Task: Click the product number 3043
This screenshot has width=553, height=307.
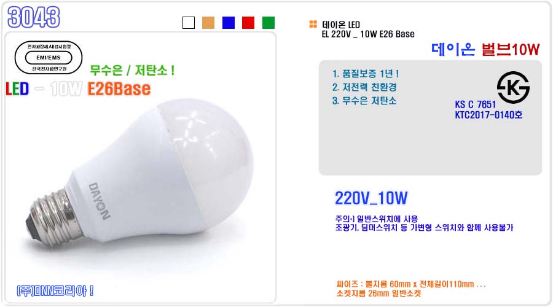Action: tap(34, 17)
